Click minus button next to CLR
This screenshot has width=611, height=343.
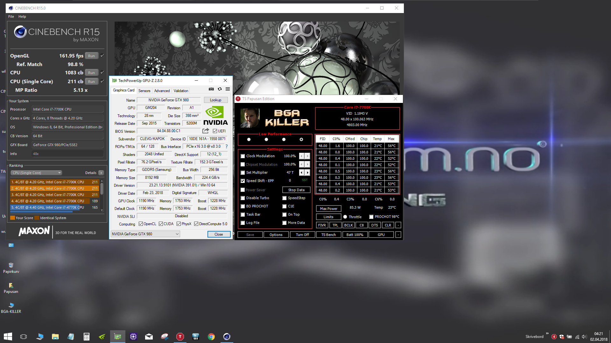click(398, 225)
